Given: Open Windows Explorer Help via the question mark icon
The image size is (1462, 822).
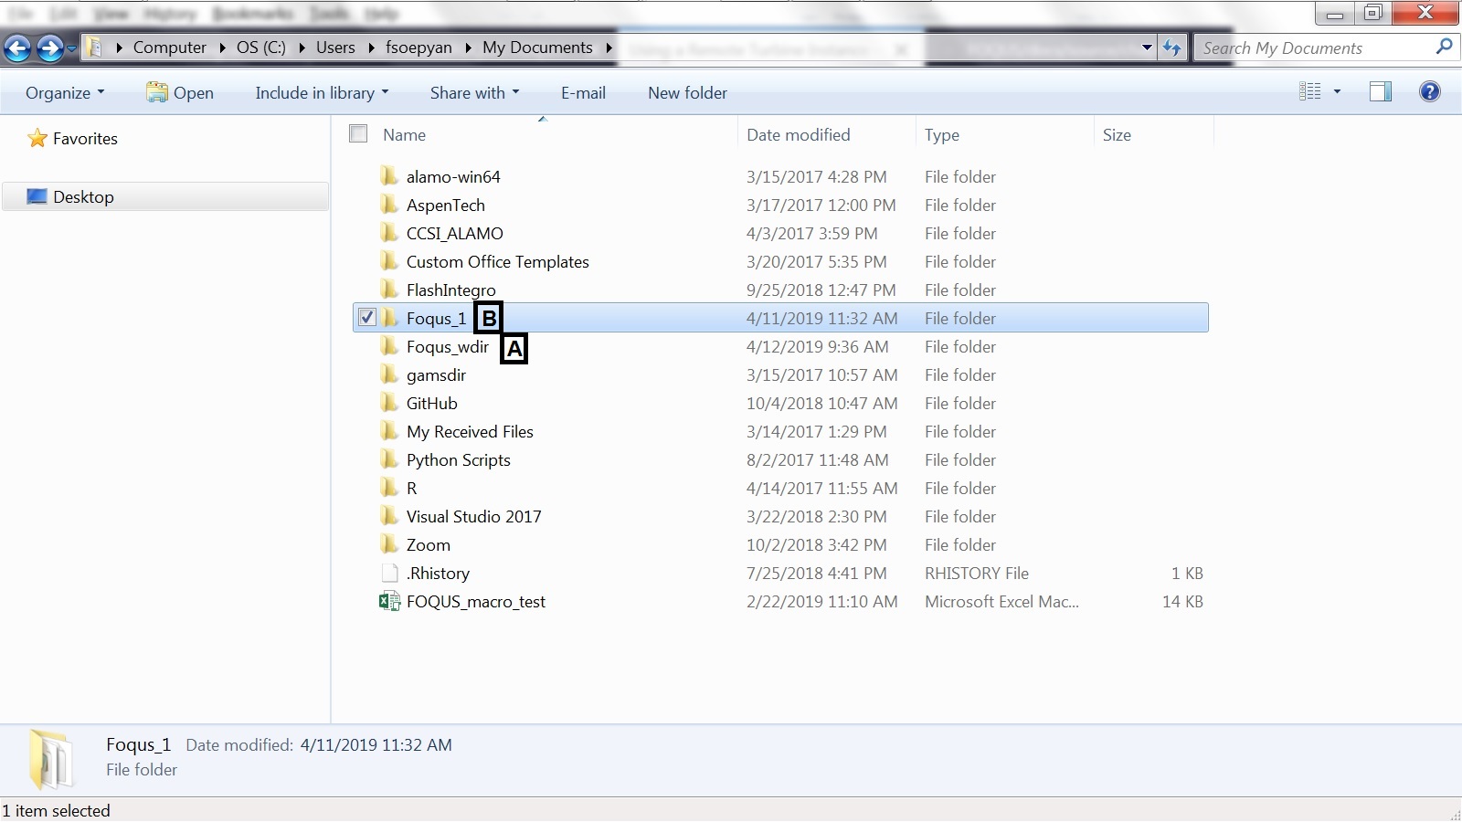Looking at the screenshot, I should (1428, 90).
